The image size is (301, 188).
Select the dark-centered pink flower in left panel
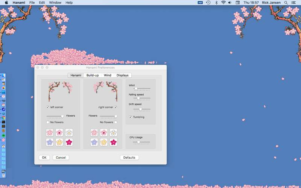pos(59,133)
